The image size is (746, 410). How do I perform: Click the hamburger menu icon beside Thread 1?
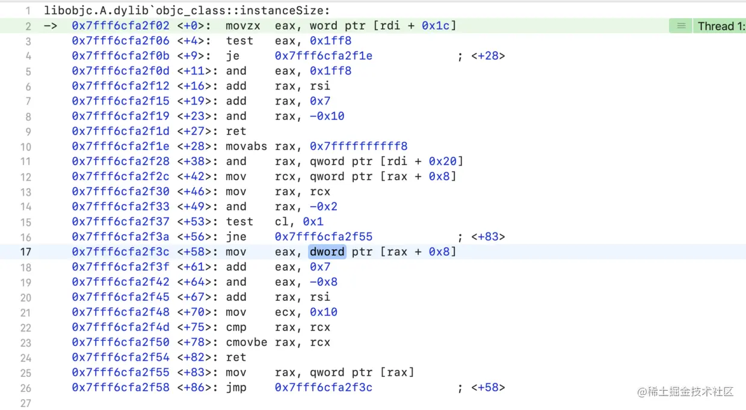[680, 26]
